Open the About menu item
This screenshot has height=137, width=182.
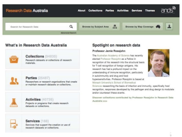pos(82,11)
